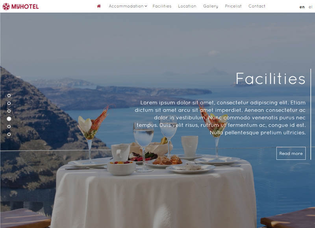Click the MyHotel flower logo icon
The image size is (315, 228).
pyautogui.click(x=6, y=6)
